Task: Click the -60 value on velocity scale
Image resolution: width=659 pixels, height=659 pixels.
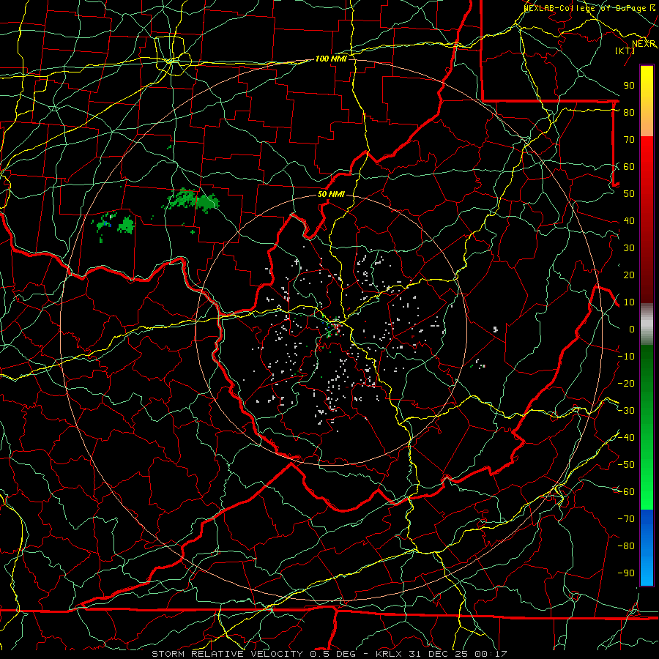Action: [x=626, y=492]
